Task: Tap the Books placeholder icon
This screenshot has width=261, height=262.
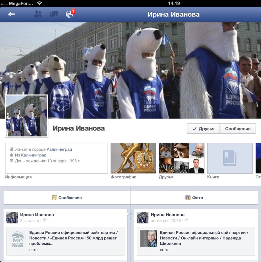Action: (x=230, y=158)
